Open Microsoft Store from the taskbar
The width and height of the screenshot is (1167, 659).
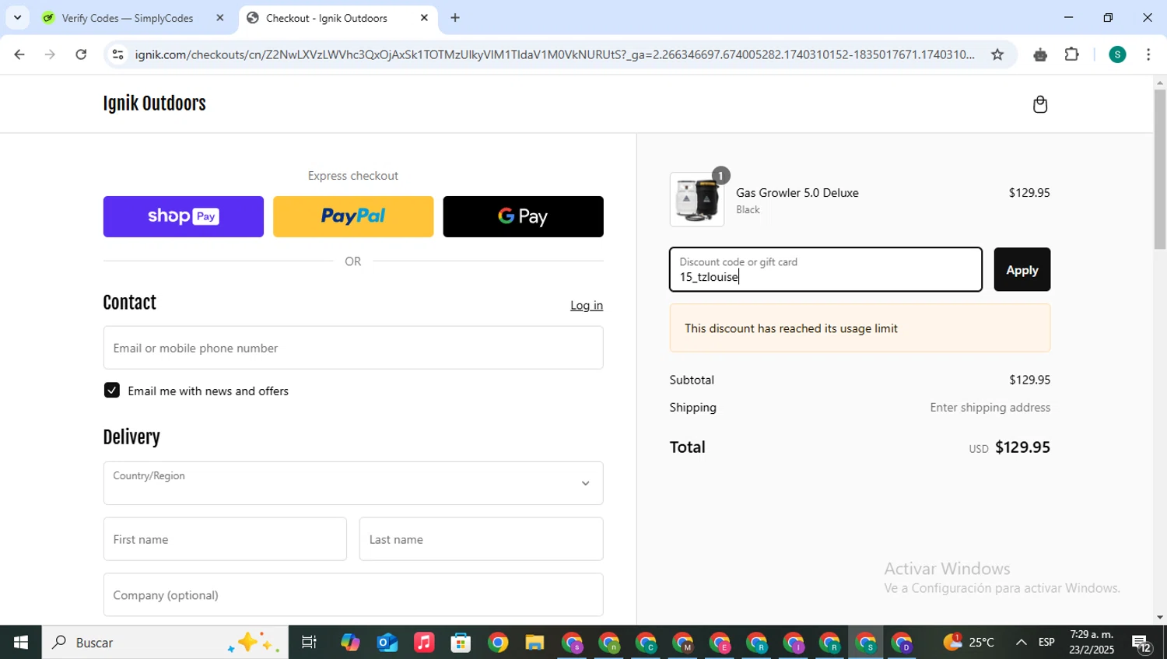pos(461,643)
